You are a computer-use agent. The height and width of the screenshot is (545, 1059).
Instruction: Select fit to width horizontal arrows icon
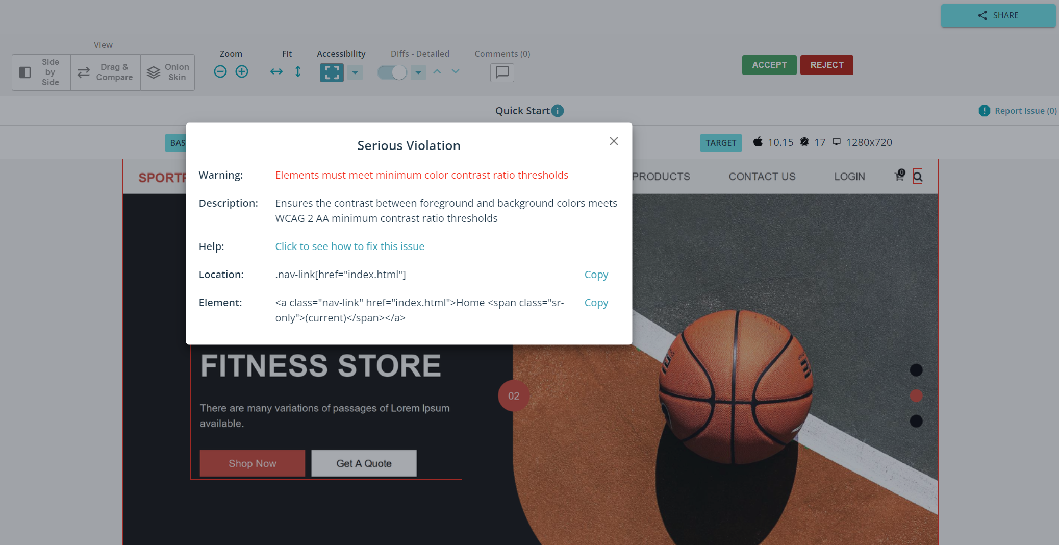pos(276,72)
